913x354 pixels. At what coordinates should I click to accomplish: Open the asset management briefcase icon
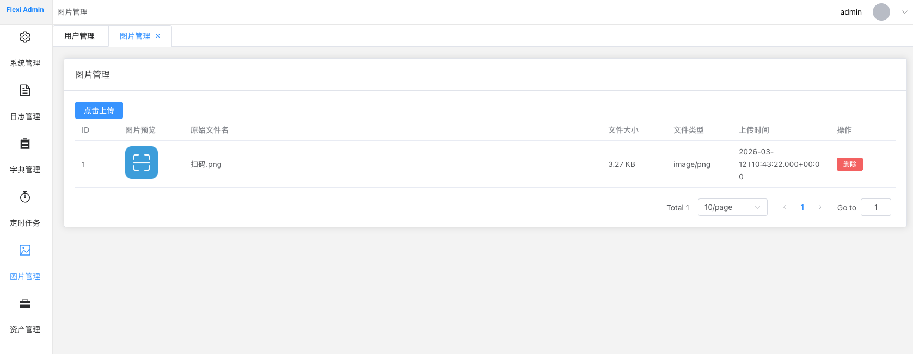(x=25, y=303)
